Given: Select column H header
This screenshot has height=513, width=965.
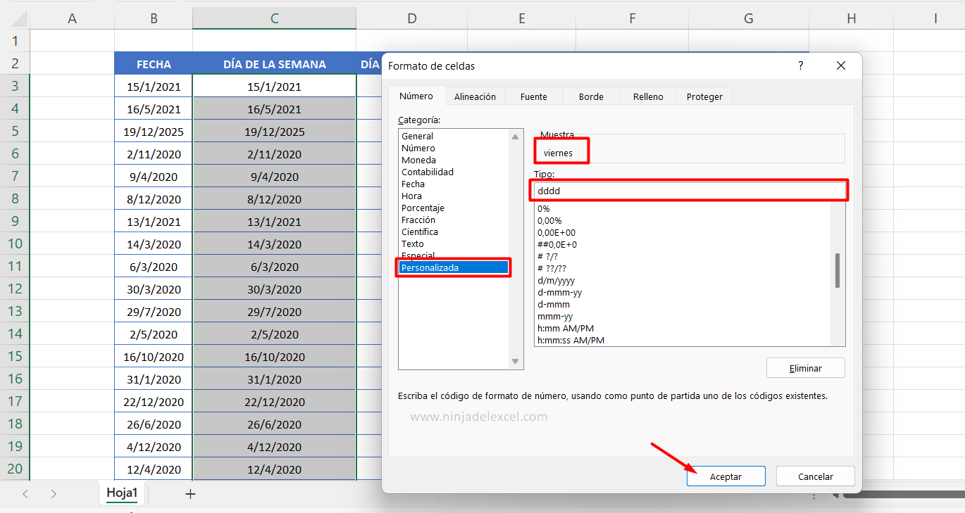Looking at the screenshot, I should point(851,18).
